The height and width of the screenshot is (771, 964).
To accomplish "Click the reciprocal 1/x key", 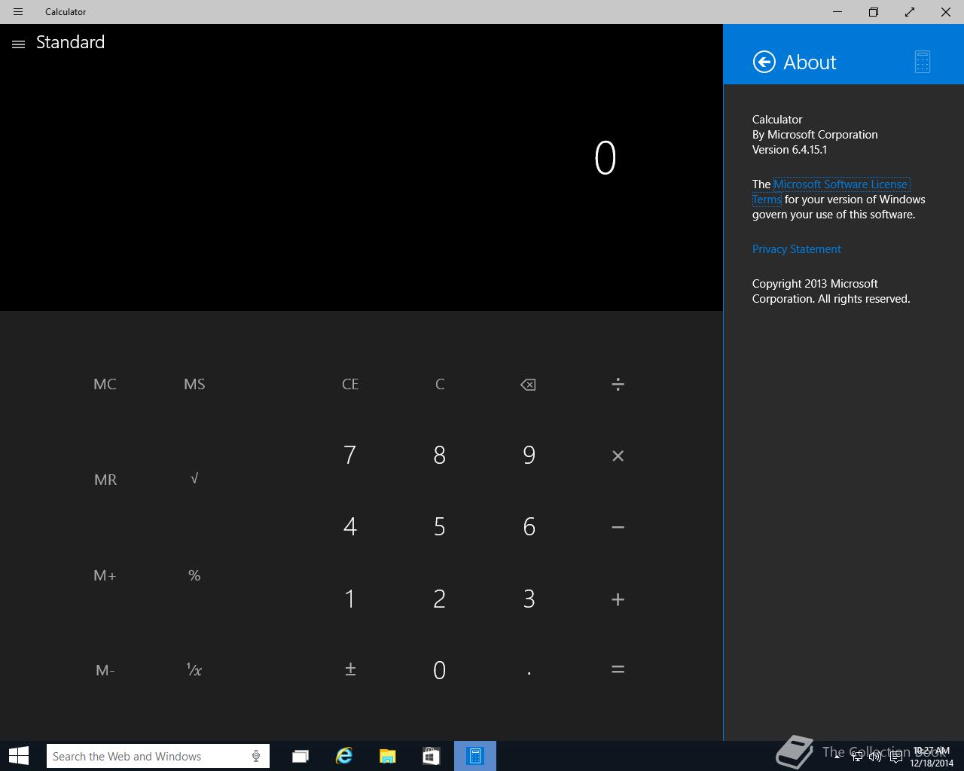I will tap(194, 669).
